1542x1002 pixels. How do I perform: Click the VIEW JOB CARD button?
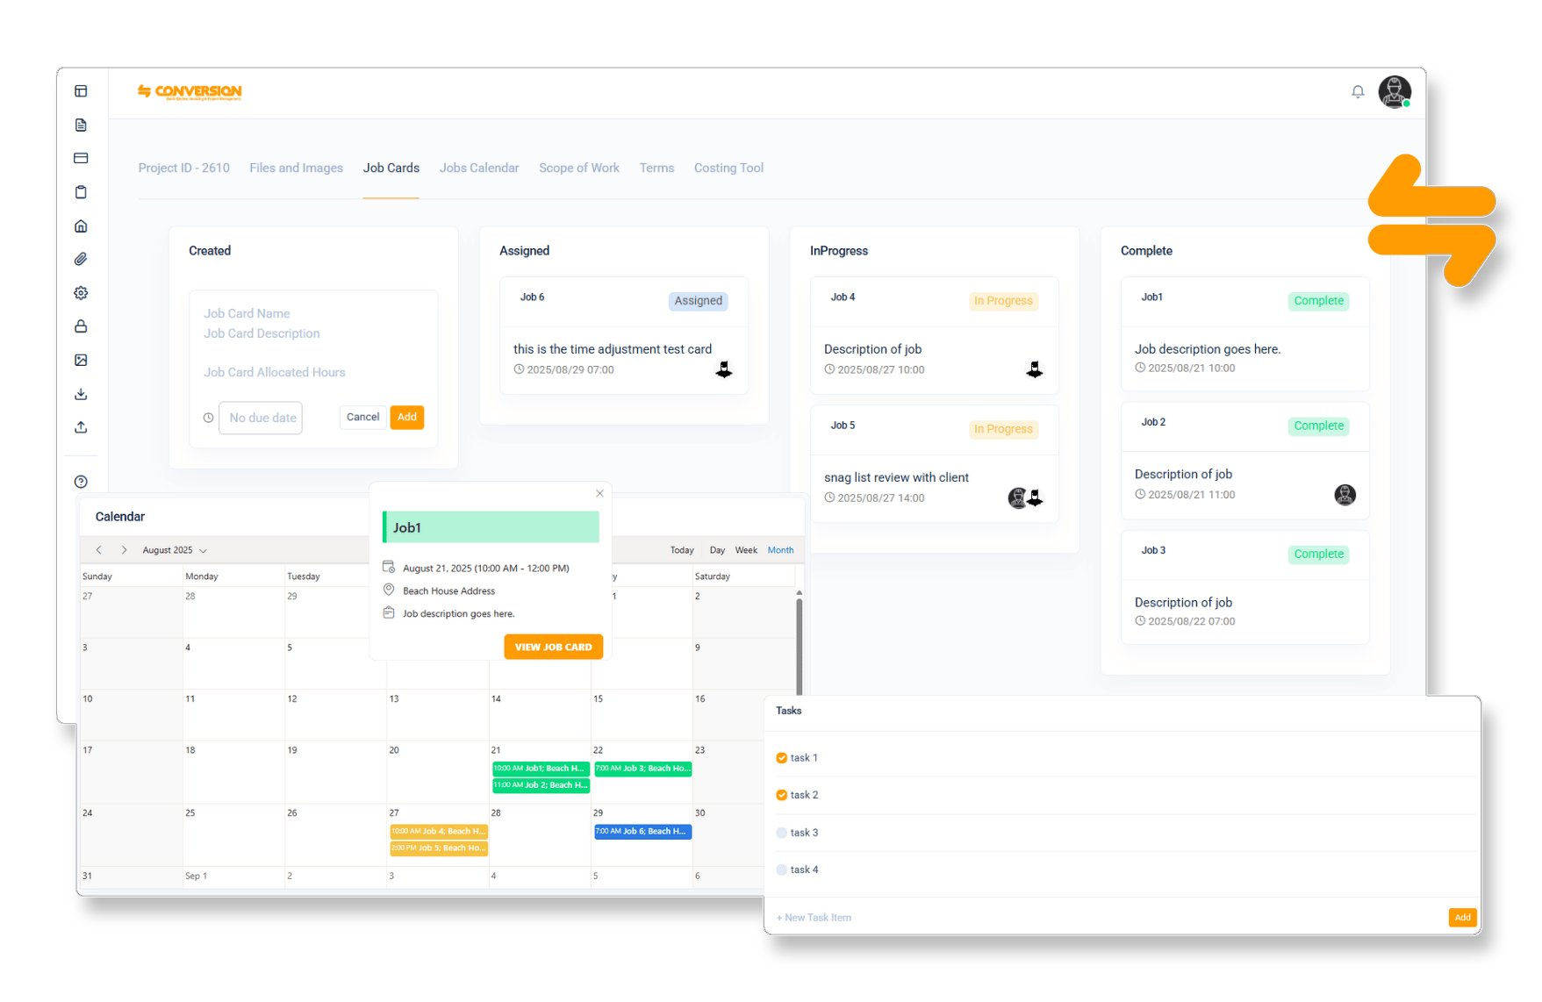(553, 648)
